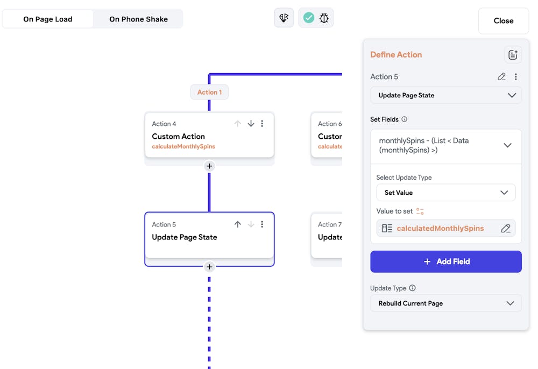This screenshot has width=538, height=369.
Task: Select the On Page Load tab
Action: 48,19
